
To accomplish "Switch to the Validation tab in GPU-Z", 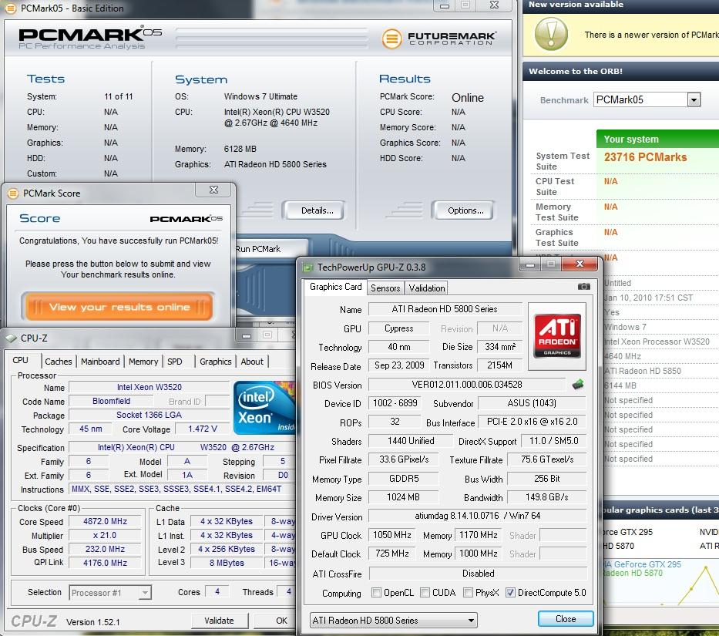I will click(x=427, y=288).
